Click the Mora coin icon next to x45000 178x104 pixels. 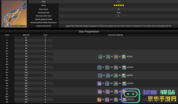point(124,83)
